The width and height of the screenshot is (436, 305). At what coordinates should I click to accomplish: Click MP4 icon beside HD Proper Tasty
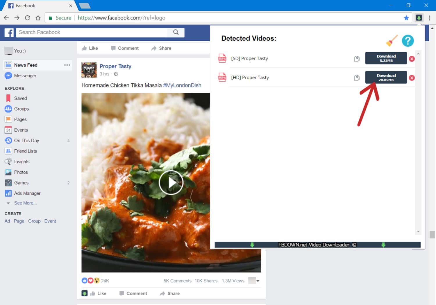[222, 77]
